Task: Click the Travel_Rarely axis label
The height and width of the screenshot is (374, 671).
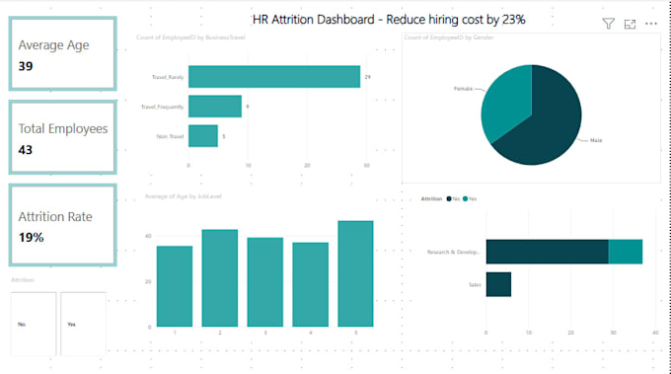Action: point(168,77)
